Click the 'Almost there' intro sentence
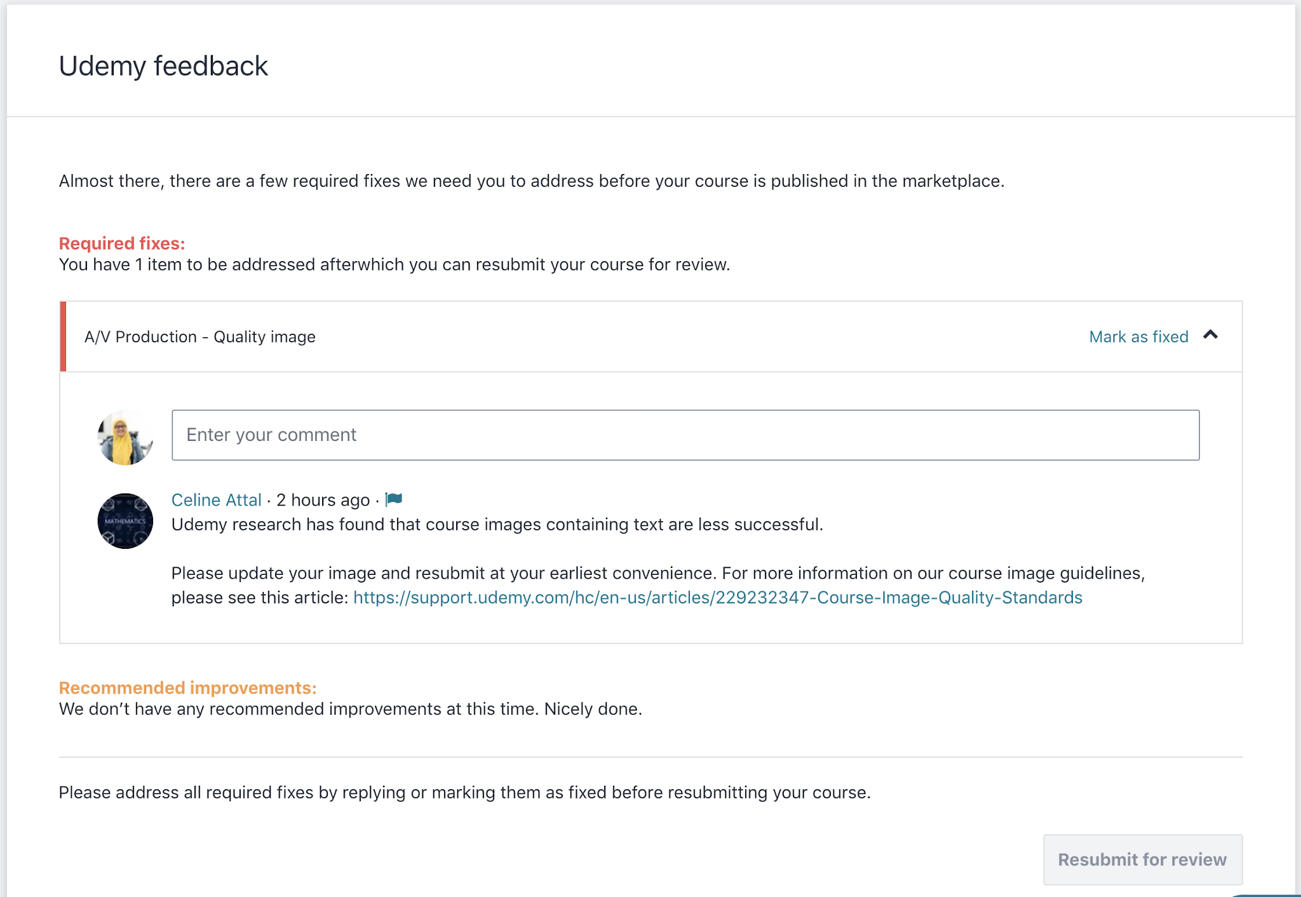 [x=532, y=181]
